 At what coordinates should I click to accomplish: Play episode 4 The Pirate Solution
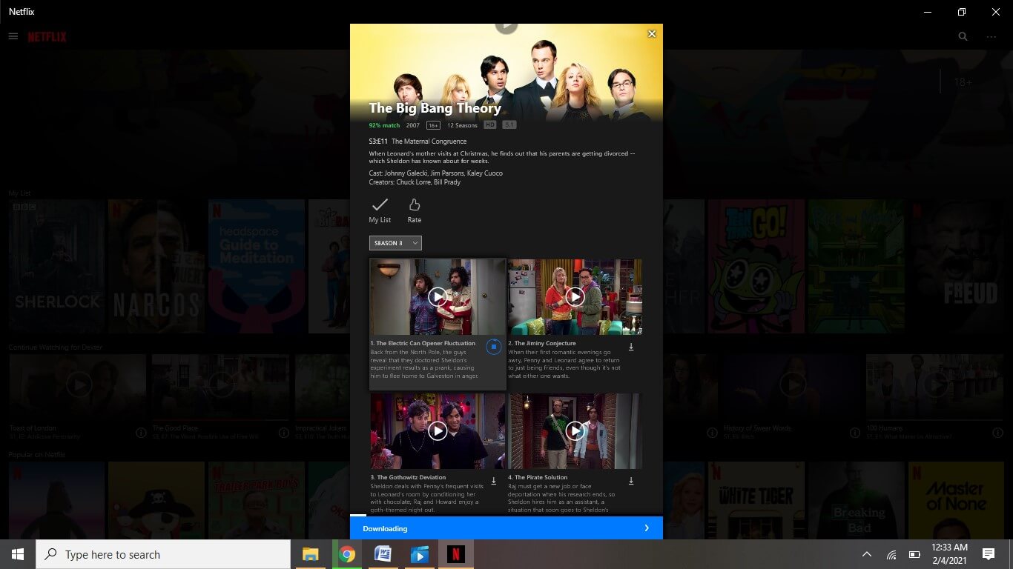pos(575,430)
